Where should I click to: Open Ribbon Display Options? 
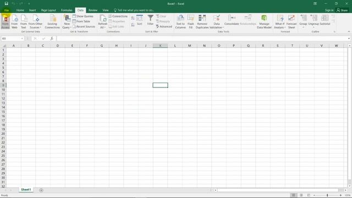[x=315, y=4]
